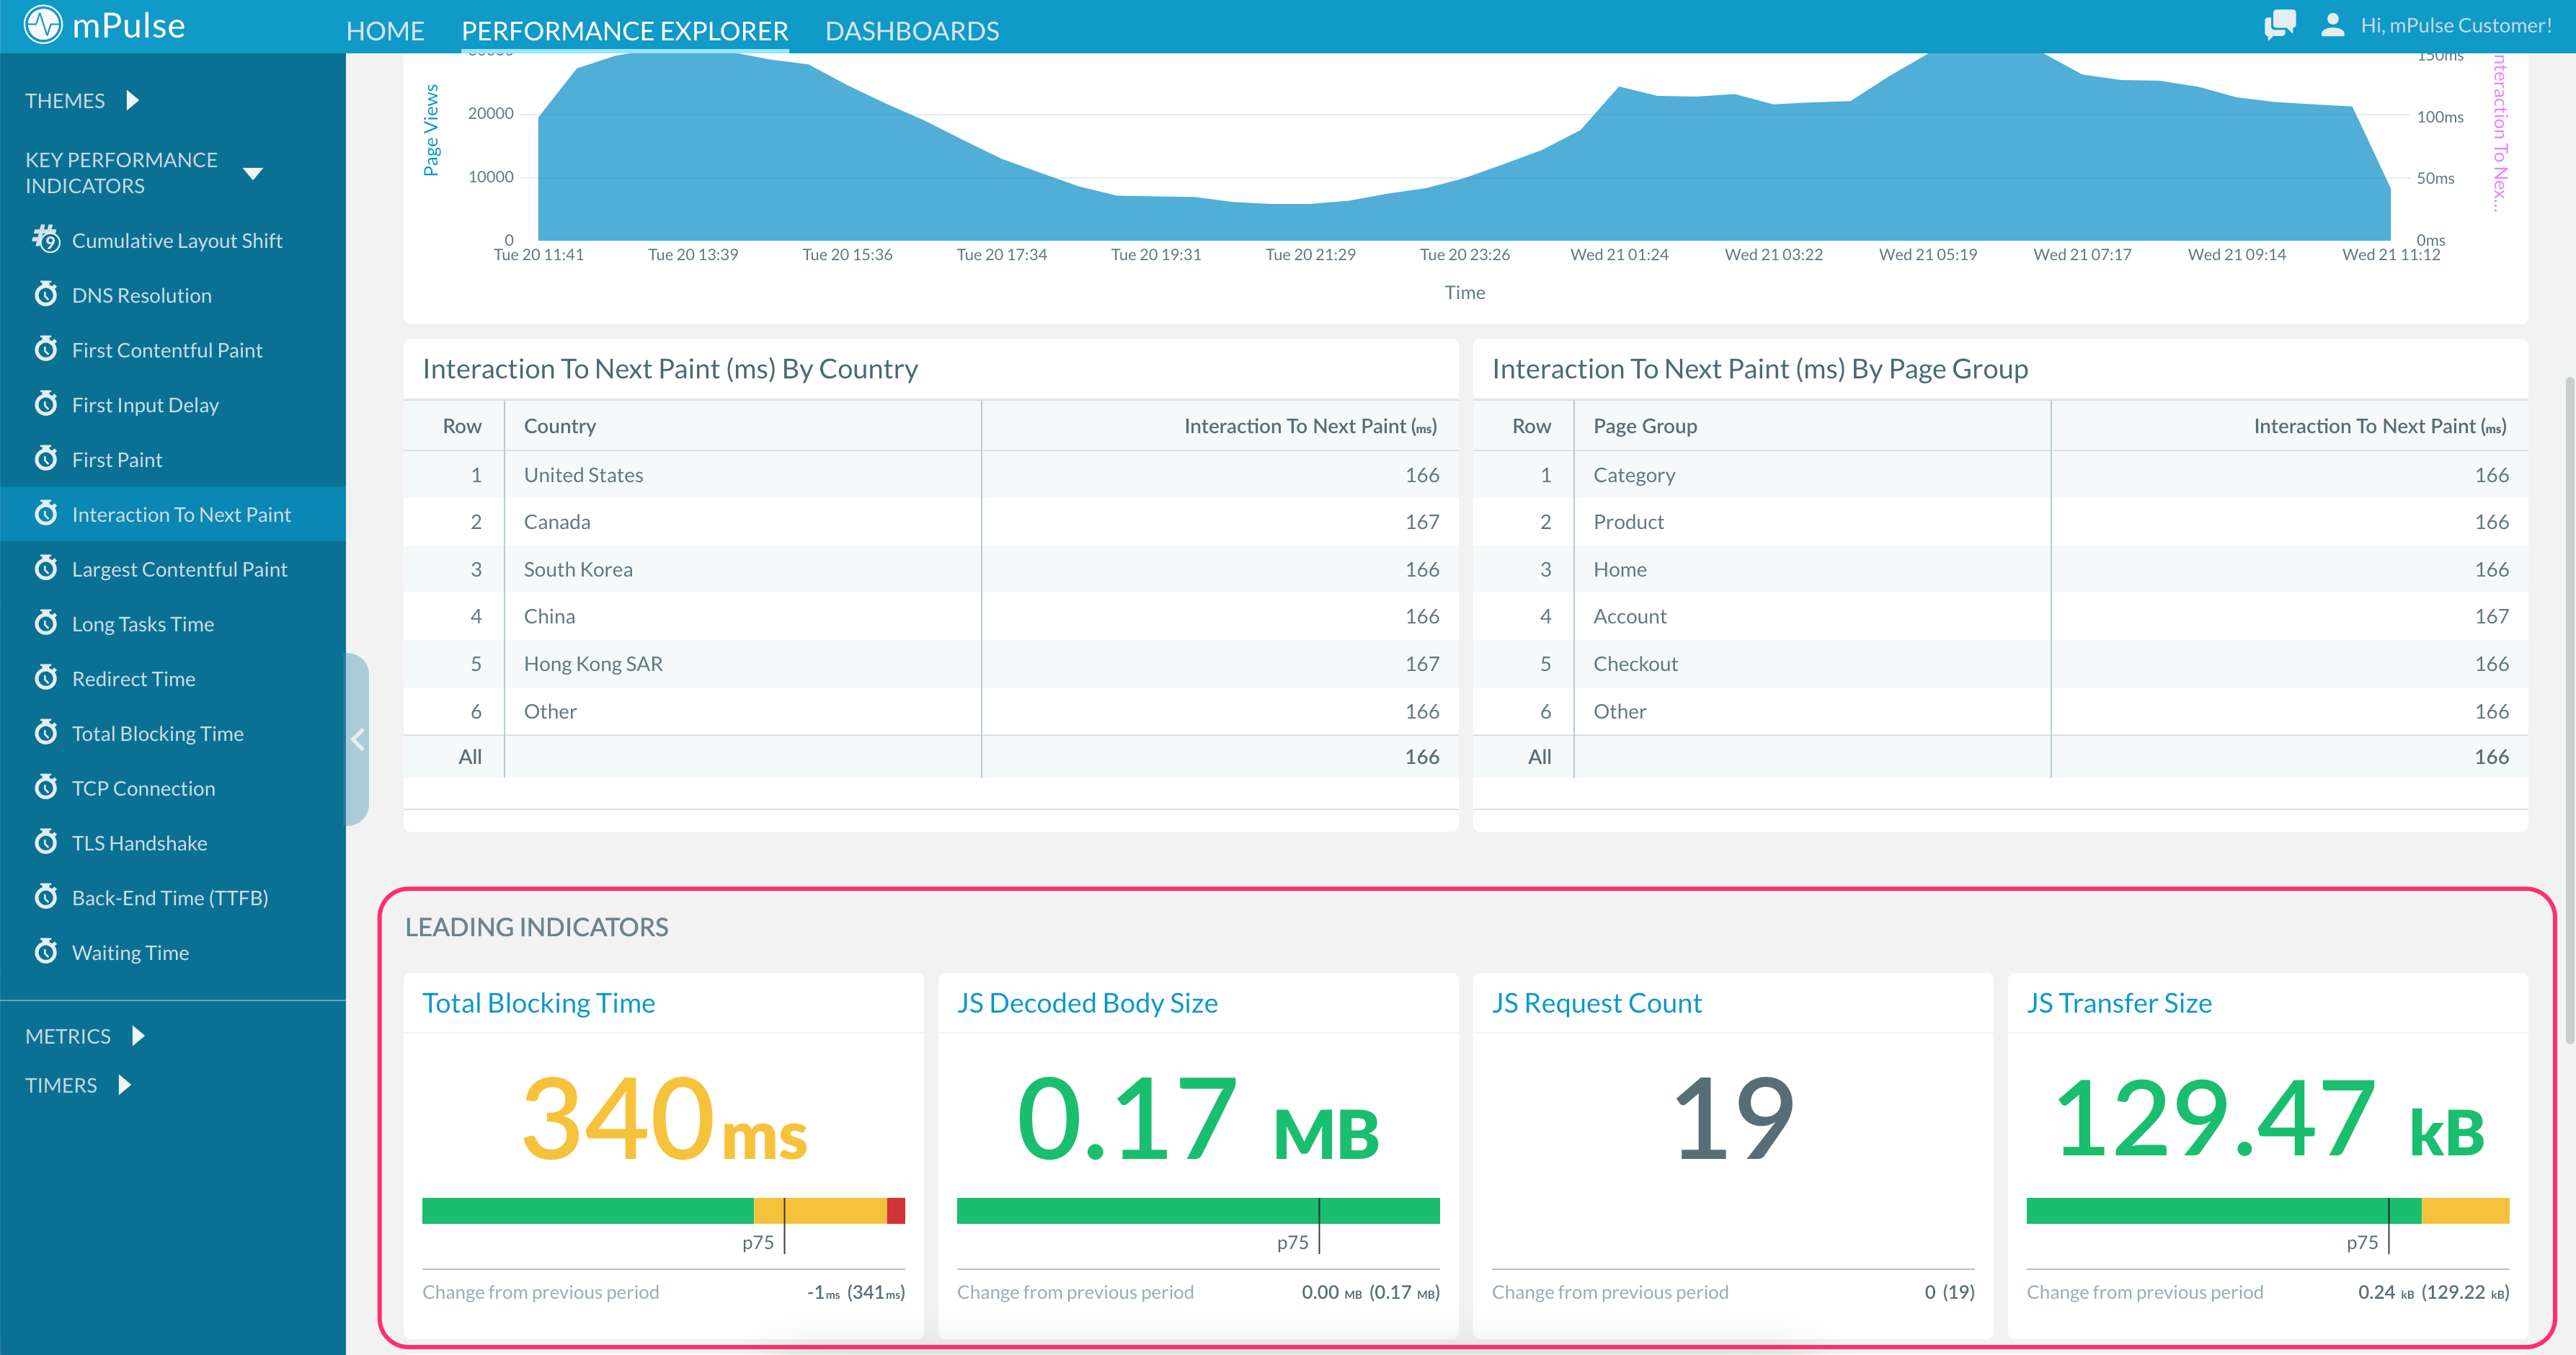
Task: Switch to the HOME tab
Action: [385, 31]
